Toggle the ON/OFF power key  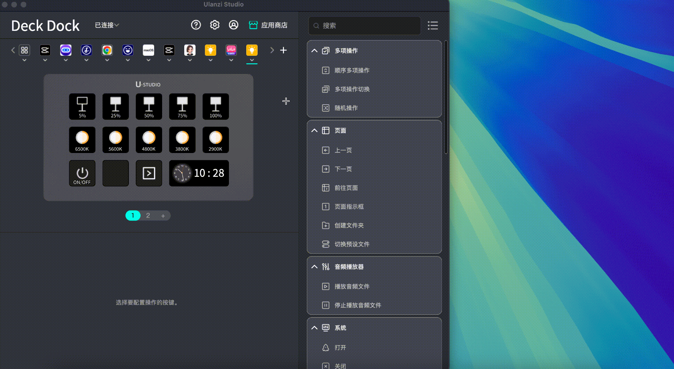[x=82, y=173]
